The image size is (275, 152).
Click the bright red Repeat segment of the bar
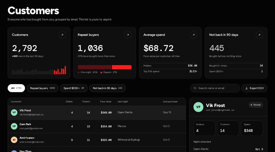[x=122, y=67]
